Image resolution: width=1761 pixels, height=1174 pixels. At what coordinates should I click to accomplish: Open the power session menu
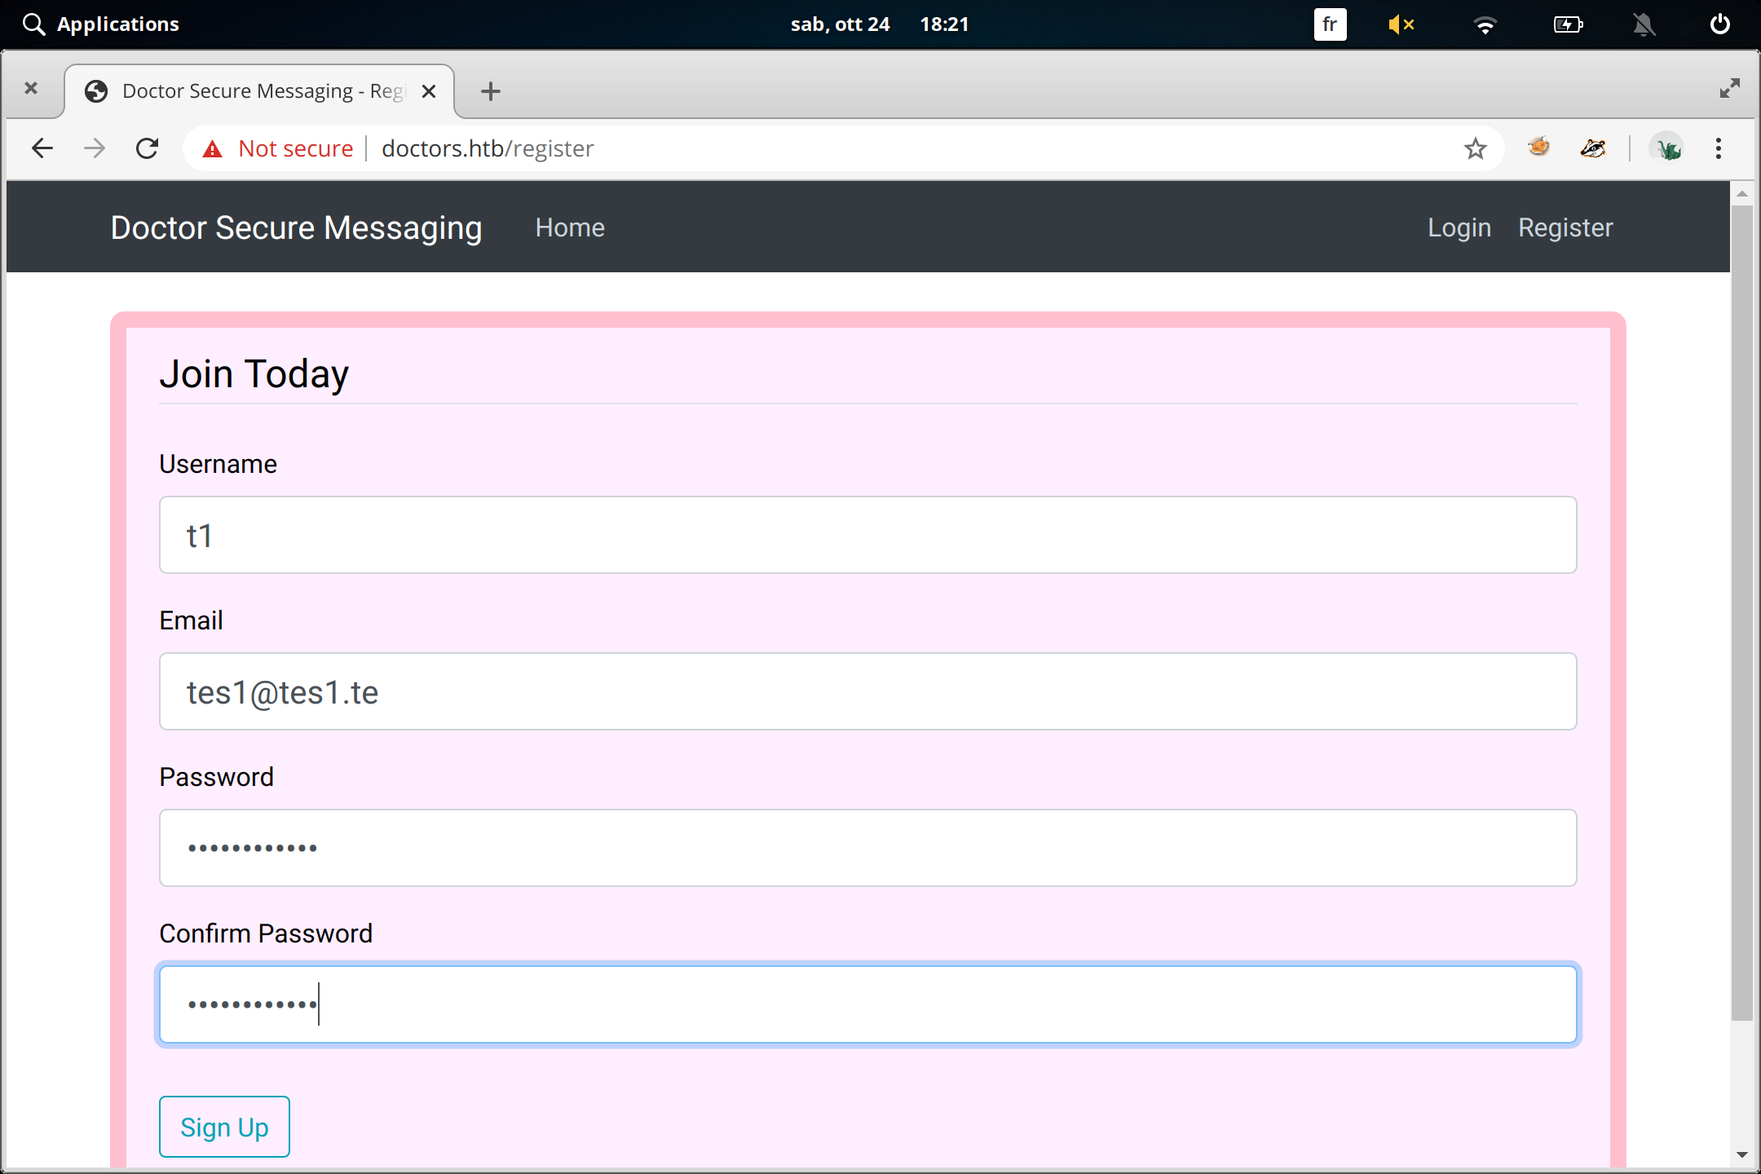pos(1719,24)
